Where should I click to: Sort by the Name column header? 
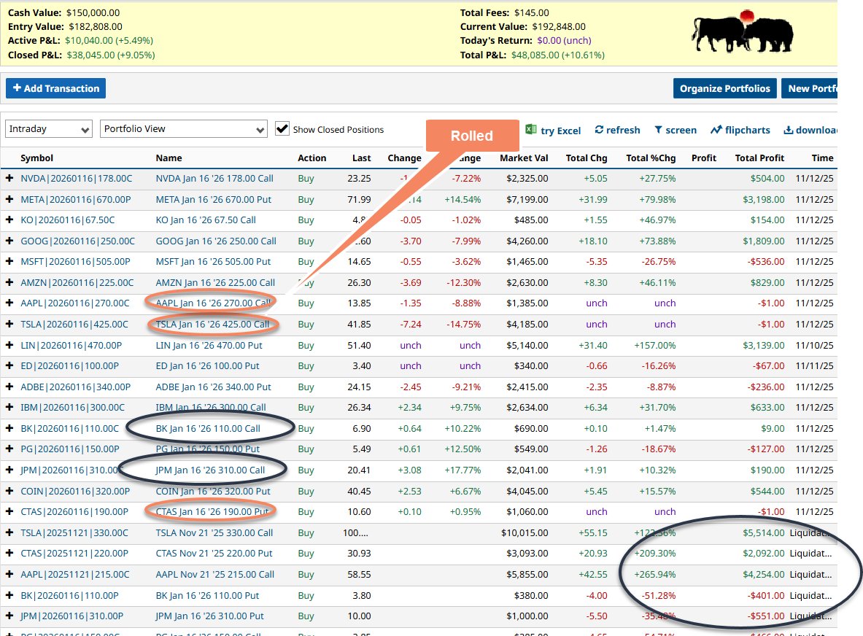[x=169, y=158]
